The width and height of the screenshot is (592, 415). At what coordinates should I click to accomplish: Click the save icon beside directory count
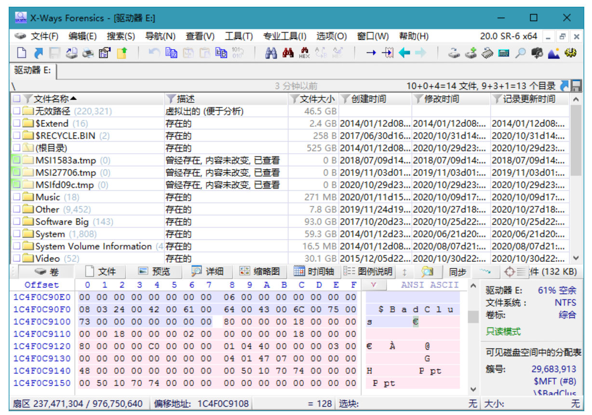(576, 86)
